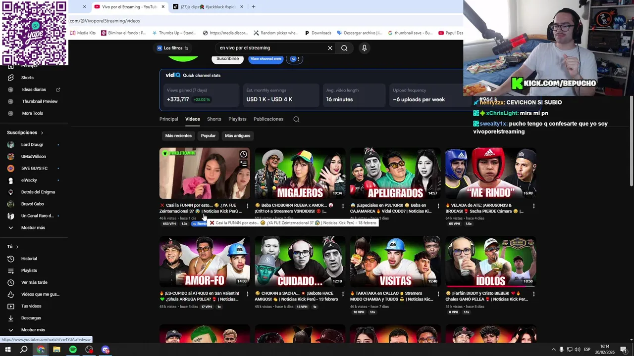Sort videos by Más antiguos
Viewport: 634px width, 356px height.
click(x=238, y=136)
